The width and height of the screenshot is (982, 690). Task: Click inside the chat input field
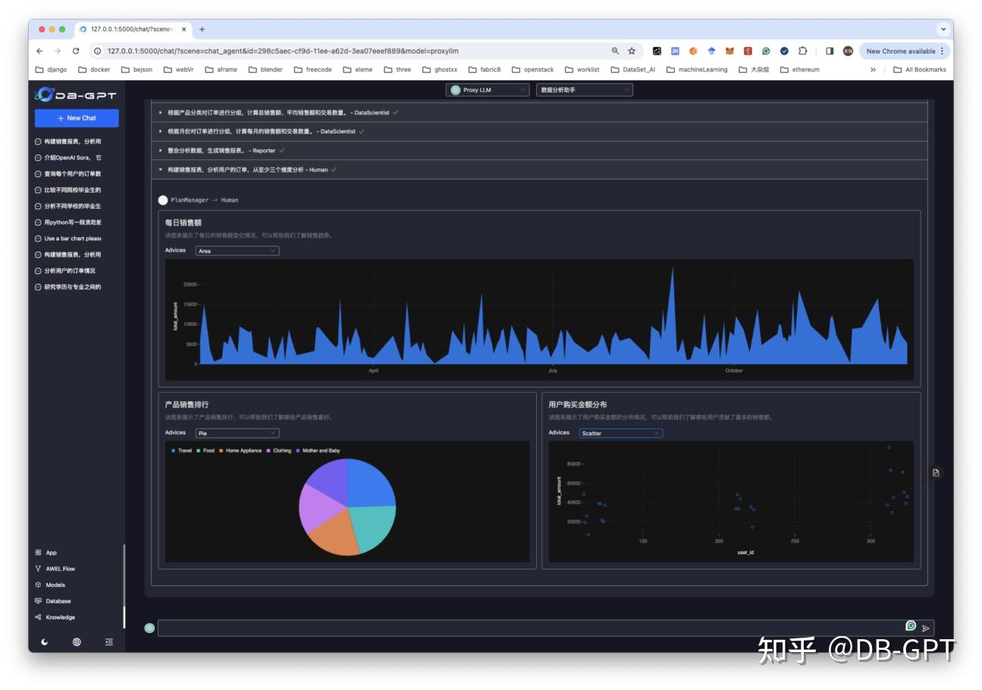531,627
